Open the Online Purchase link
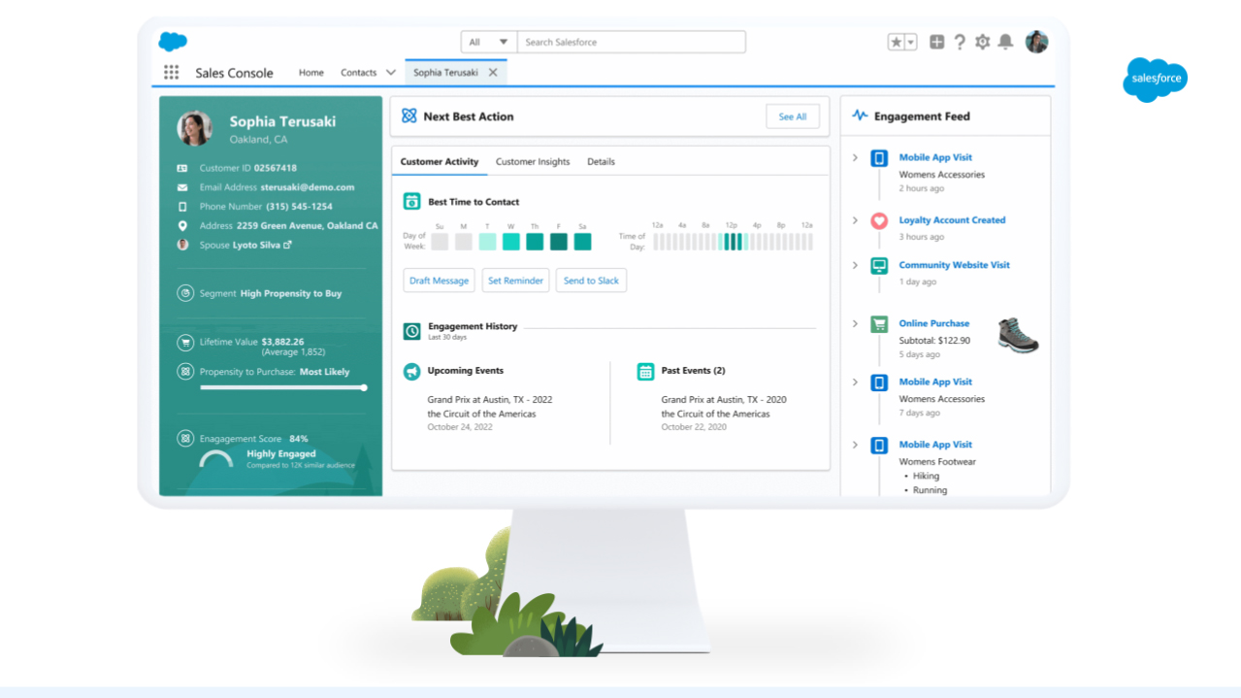This screenshot has height=698, width=1241. 933,324
